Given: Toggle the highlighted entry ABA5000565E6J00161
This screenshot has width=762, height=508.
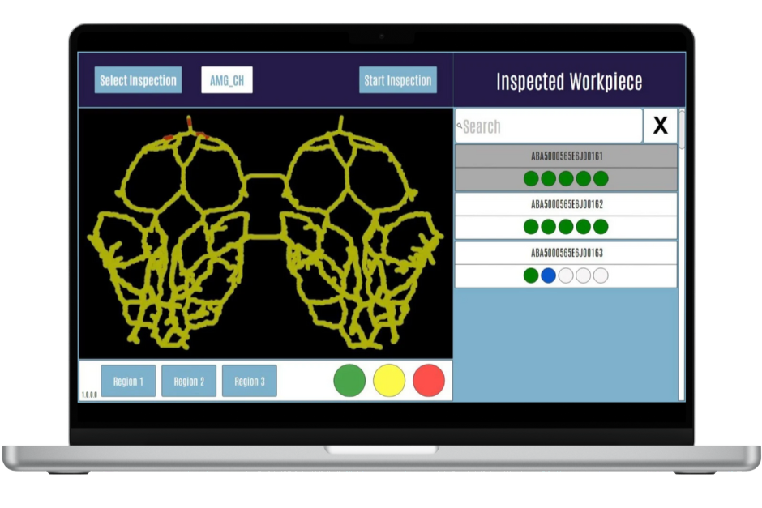Looking at the screenshot, I should (x=565, y=156).
